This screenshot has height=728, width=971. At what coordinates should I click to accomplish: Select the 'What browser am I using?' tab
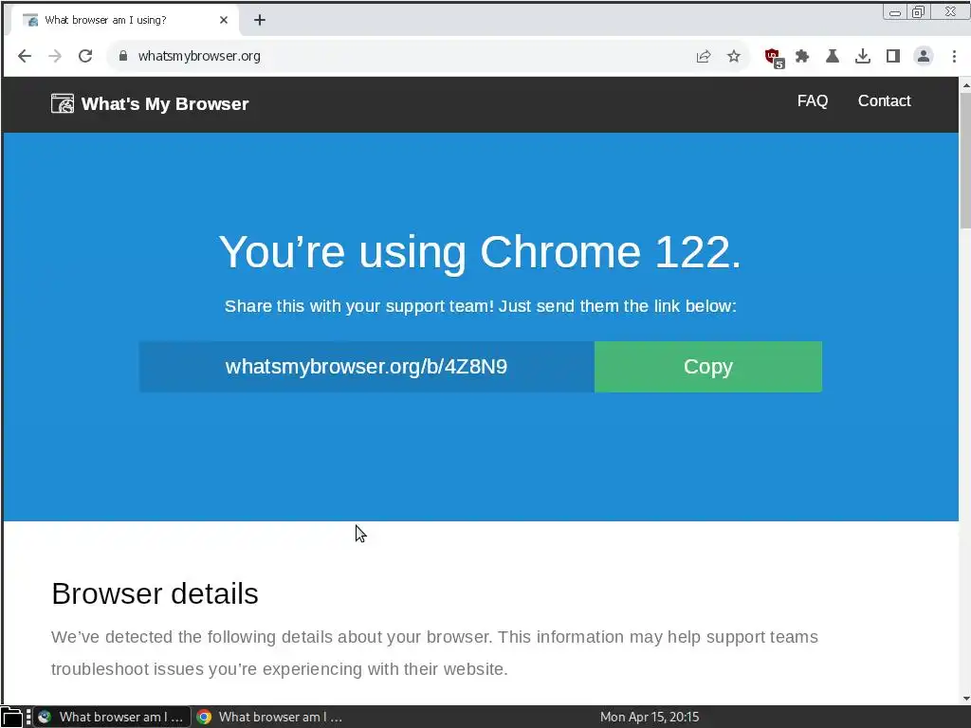124,21
